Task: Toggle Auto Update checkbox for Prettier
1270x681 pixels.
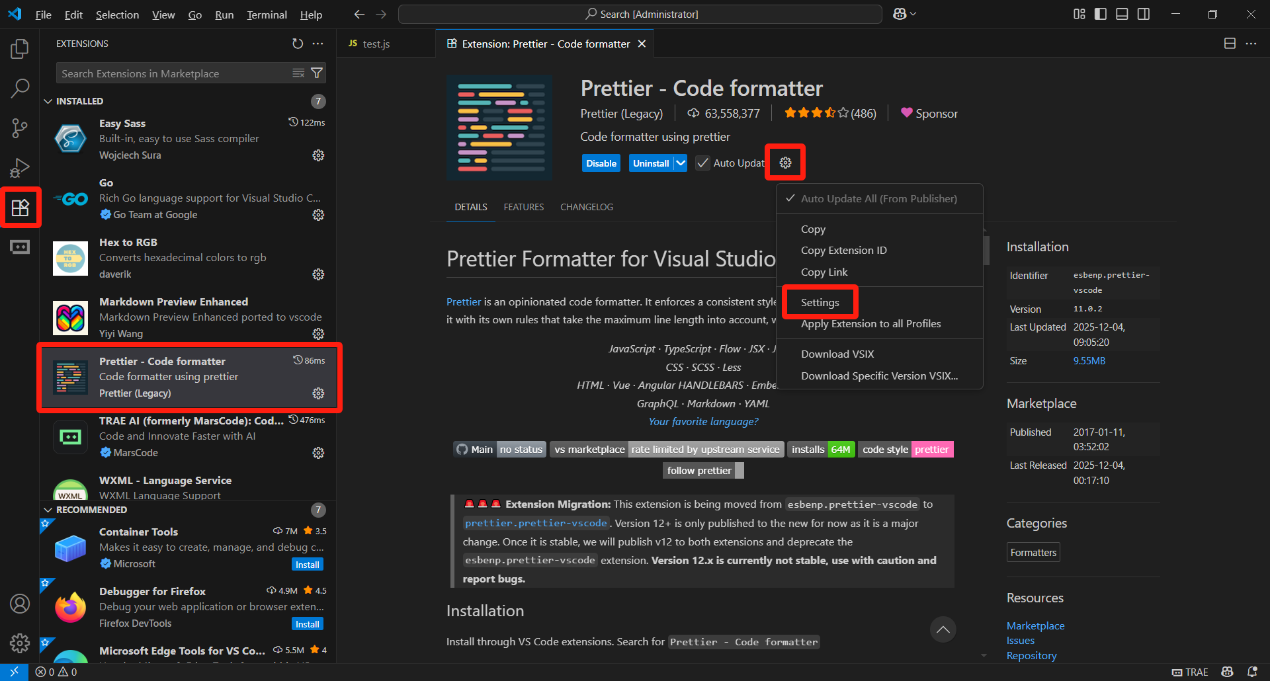Action: (x=702, y=163)
